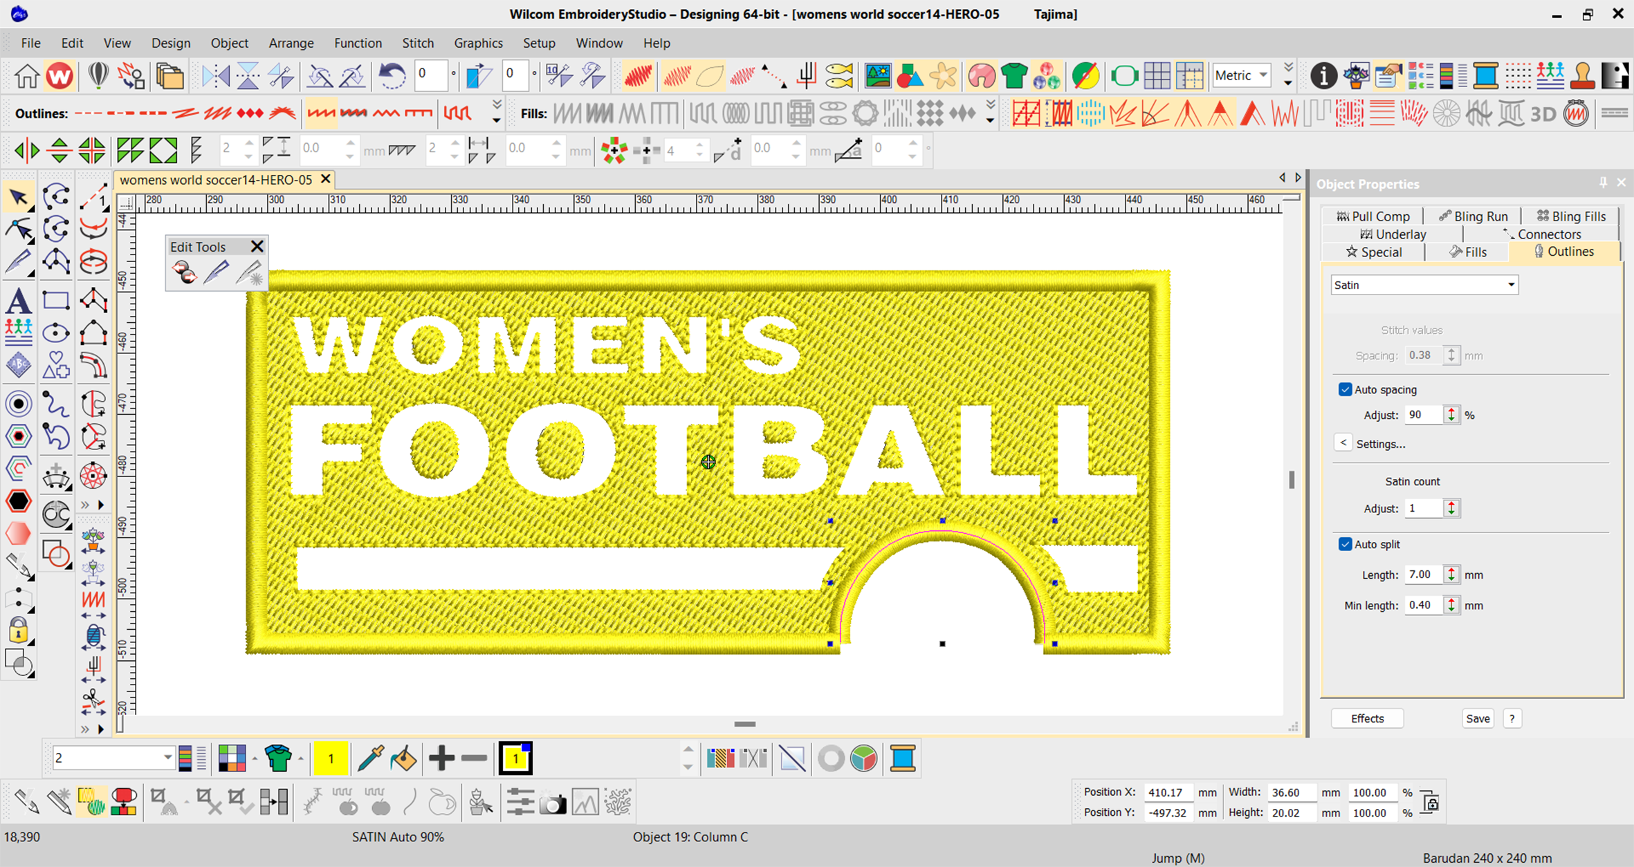Expand the Metric measurement units dropdown

tap(1263, 75)
